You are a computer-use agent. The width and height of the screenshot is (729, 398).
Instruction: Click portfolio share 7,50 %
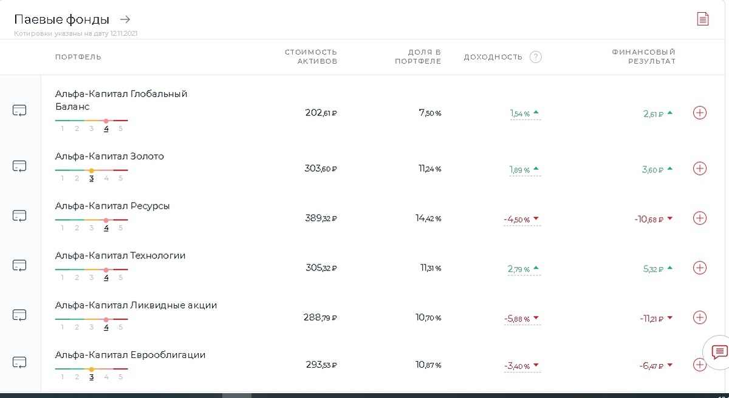tap(430, 113)
